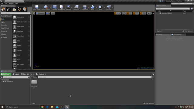Open camera speed dropdown in viewport

click(x=149, y=13)
